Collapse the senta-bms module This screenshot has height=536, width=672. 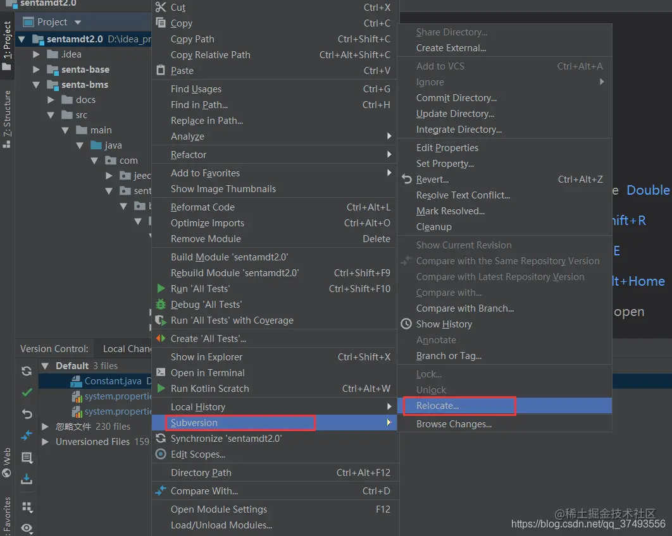[36, 85]
